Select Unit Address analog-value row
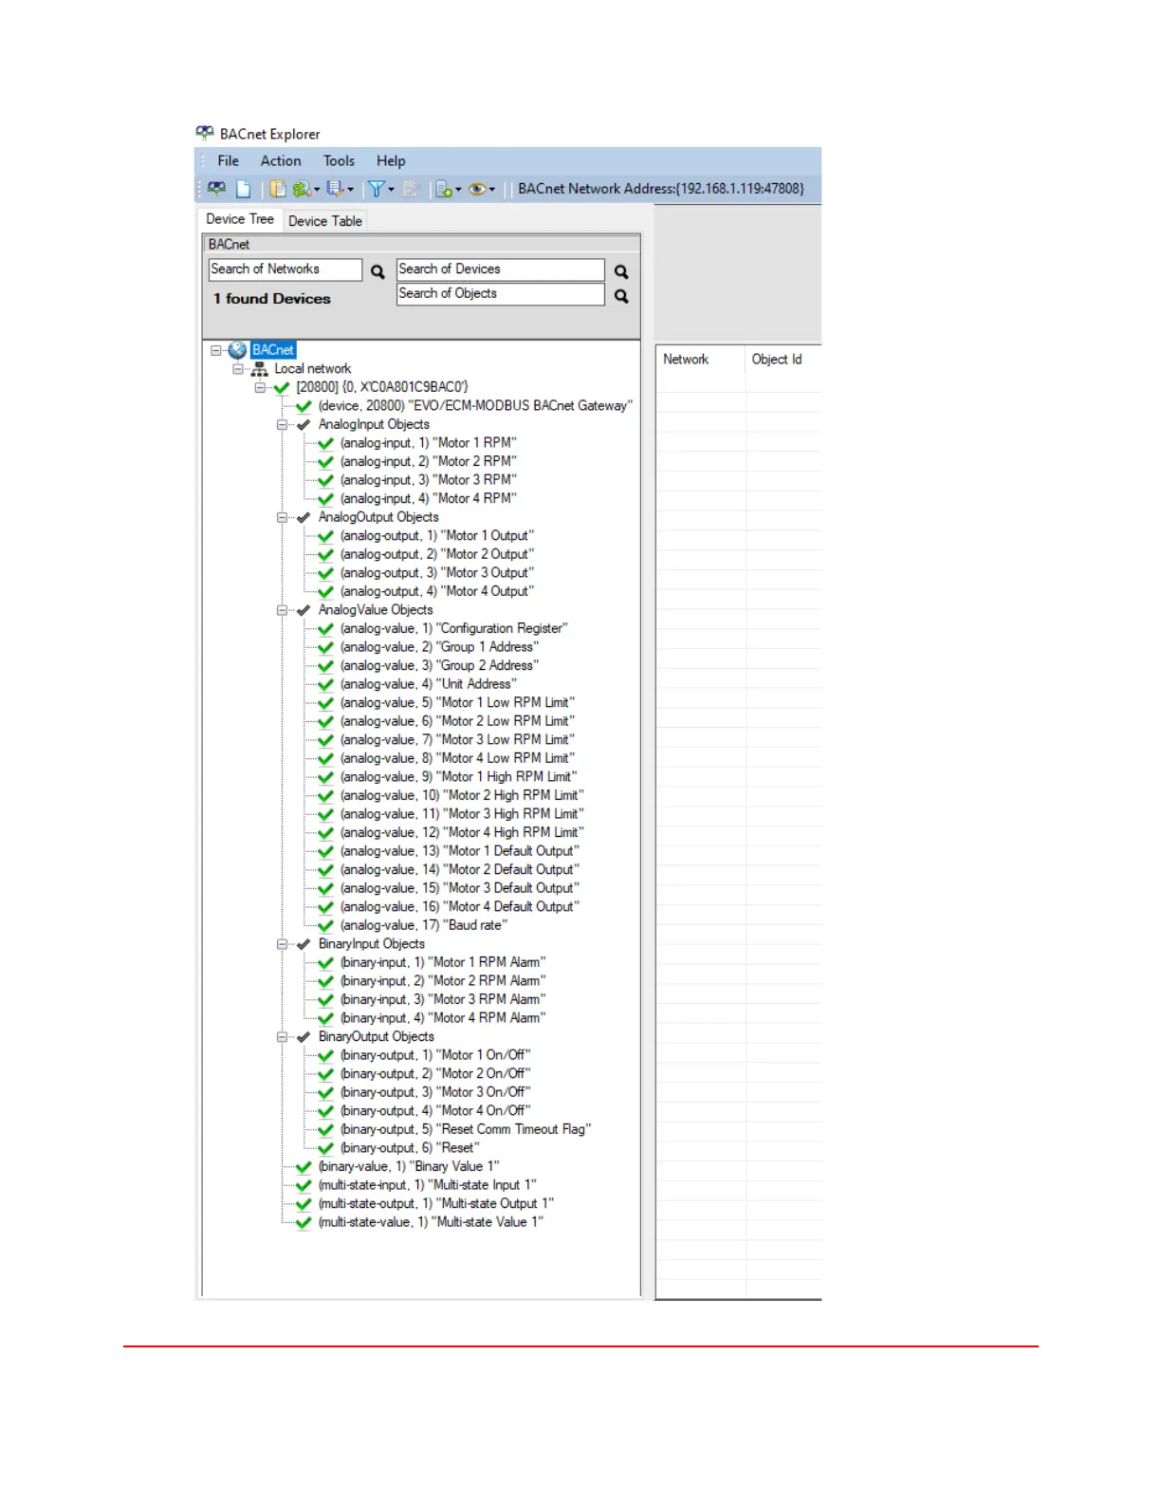 (429, 684)
